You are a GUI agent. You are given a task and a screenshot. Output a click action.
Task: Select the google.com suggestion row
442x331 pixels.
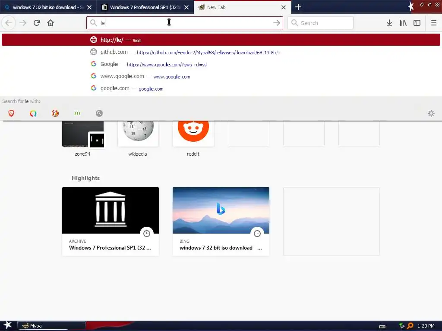point(221,88)
